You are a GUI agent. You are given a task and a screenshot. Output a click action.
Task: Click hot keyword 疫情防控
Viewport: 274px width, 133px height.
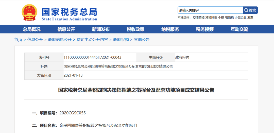pos(198,18)
